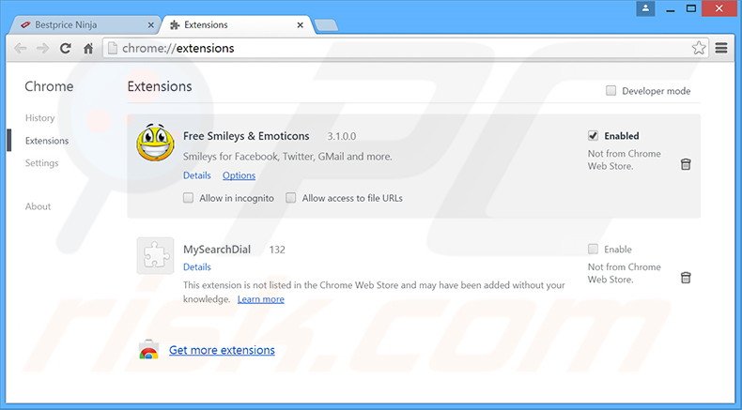Enable Developer mode checkbox
The height and width of the screenshot is (410, 742).
611,91
